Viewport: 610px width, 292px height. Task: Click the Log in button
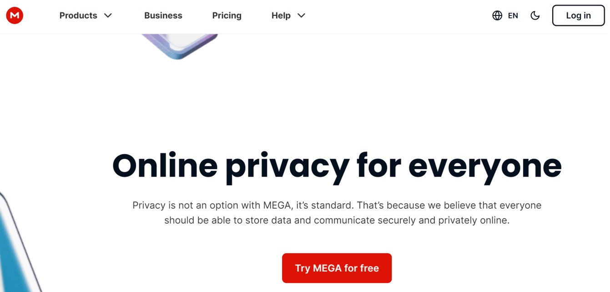[x=578, y=15]
